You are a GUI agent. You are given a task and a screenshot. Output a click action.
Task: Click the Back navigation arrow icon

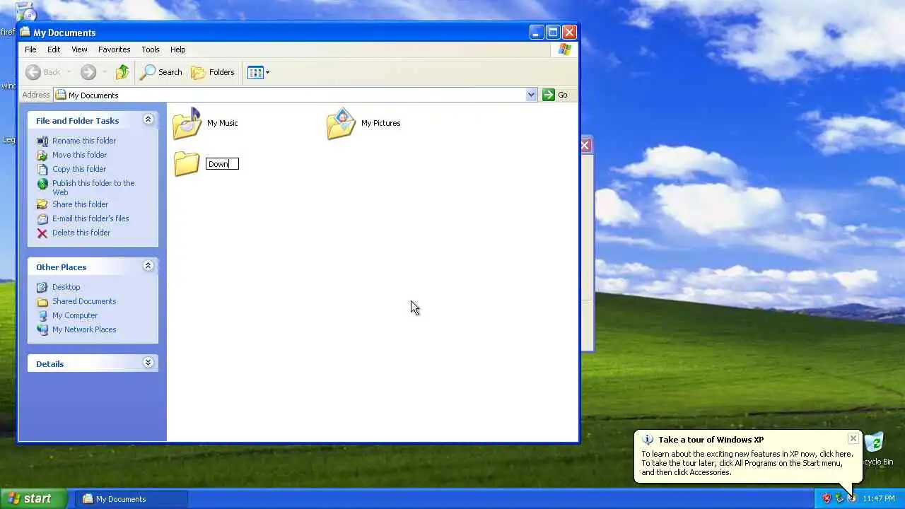(33, 72)
